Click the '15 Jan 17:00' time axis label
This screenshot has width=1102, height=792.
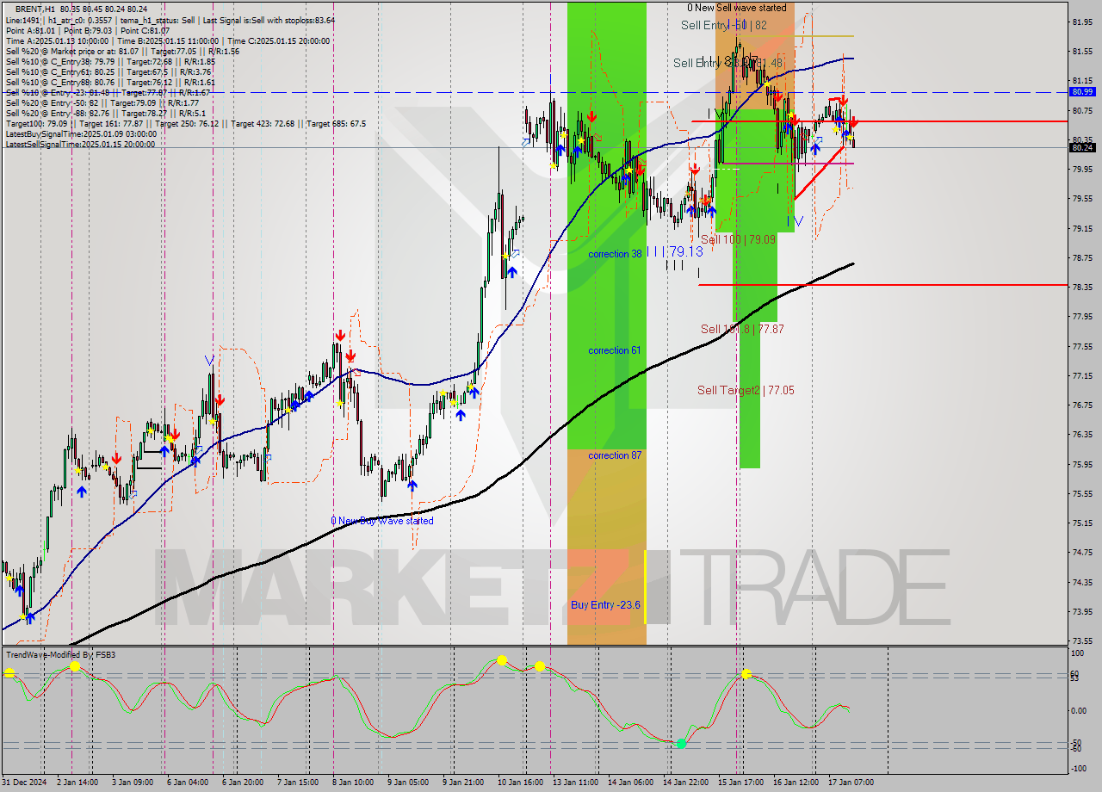pos(740,783)
